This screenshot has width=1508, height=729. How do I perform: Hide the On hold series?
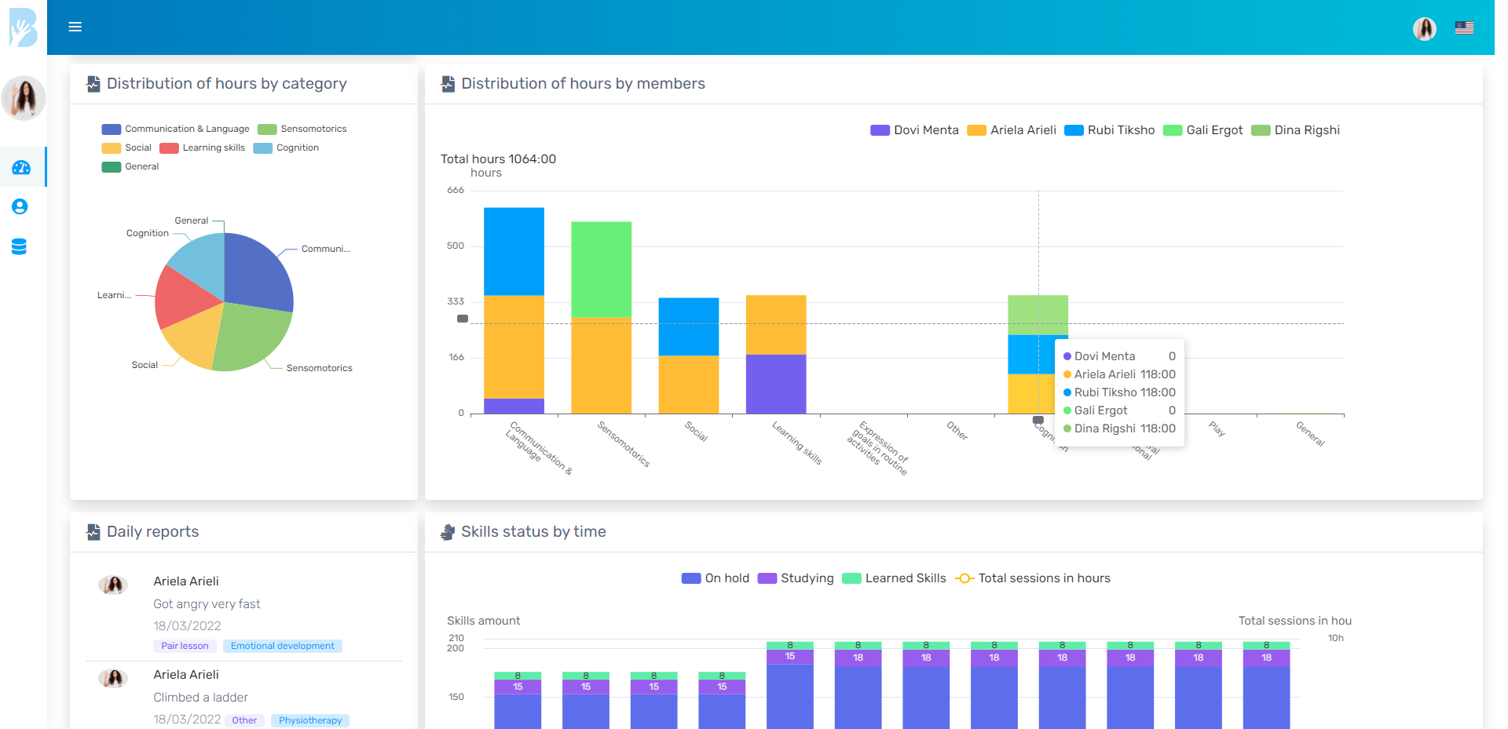click(716, 578)
